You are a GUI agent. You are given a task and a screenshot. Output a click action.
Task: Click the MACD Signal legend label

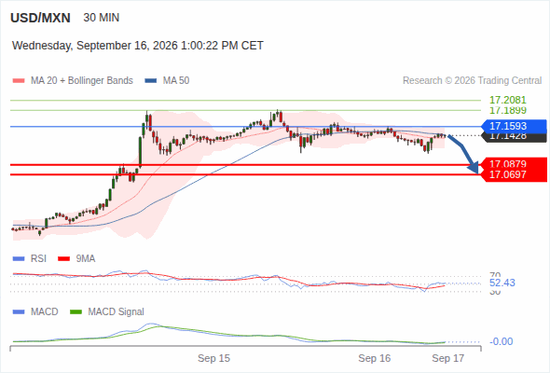[117, 312]
